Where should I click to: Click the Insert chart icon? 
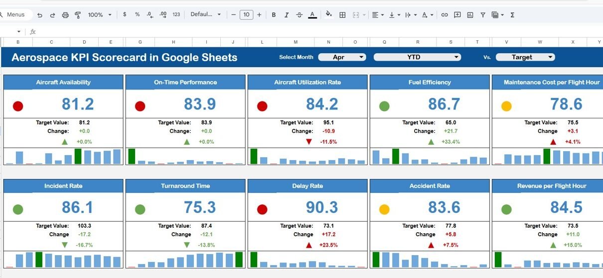coord(470,15)
